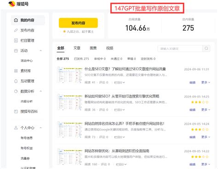Viewport: 218px width, 169px height.
Task: Filter by 全部 275 status
Action: 63,59
